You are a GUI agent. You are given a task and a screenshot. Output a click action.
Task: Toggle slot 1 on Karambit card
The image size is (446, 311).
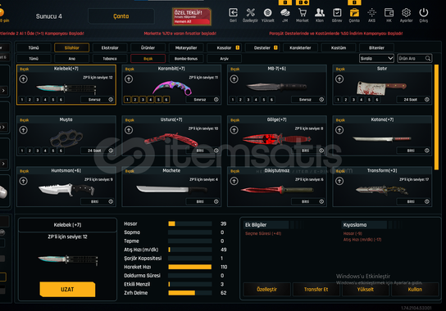(127, 100)
